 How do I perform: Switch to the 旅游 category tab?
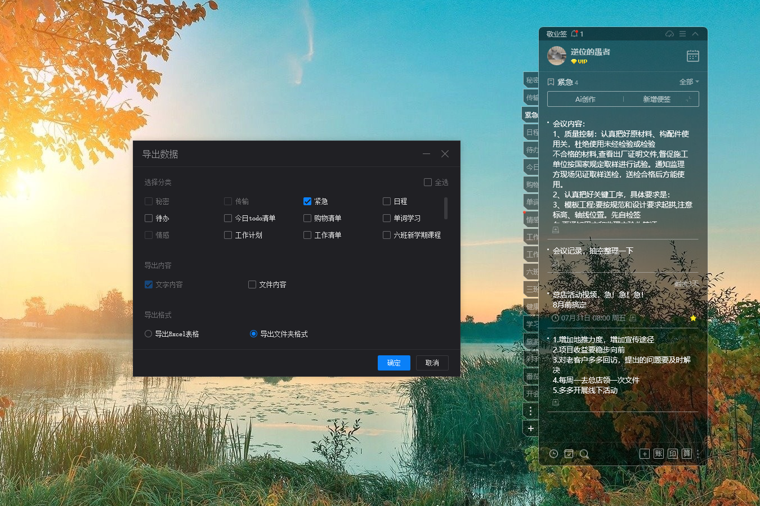pyautogui.click(x=531, y=341)
